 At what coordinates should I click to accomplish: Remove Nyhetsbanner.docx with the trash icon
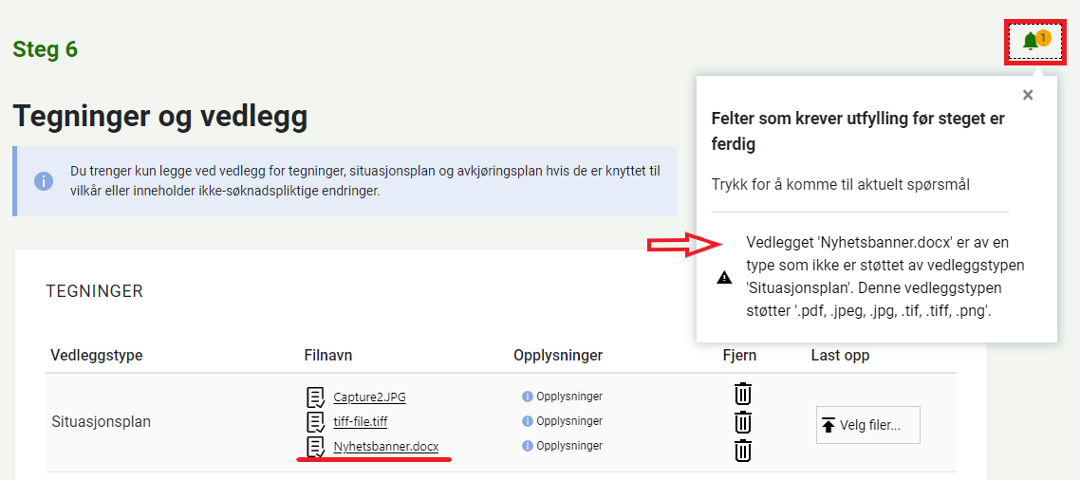[x=743, y=451]
